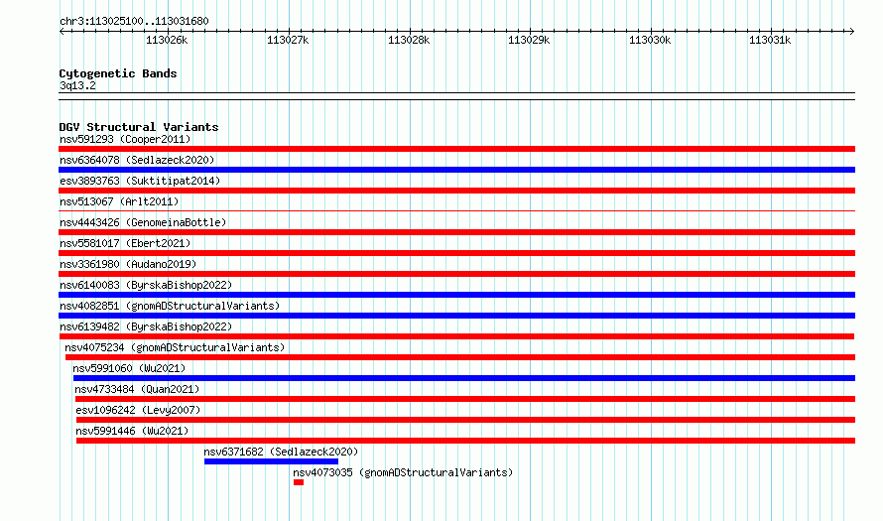This screenshot has width=883, height=521.
Task: Click the nsv6371682 (Sedlazeck2020) label
Action: click(x=281, y=452)
